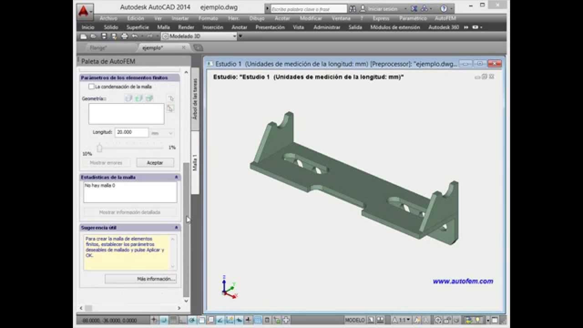Image resolution: width=583 pixels, height=328 pixels.
Task: Expand the ribbon tabs overflow arrows
Action: (466, 27)
